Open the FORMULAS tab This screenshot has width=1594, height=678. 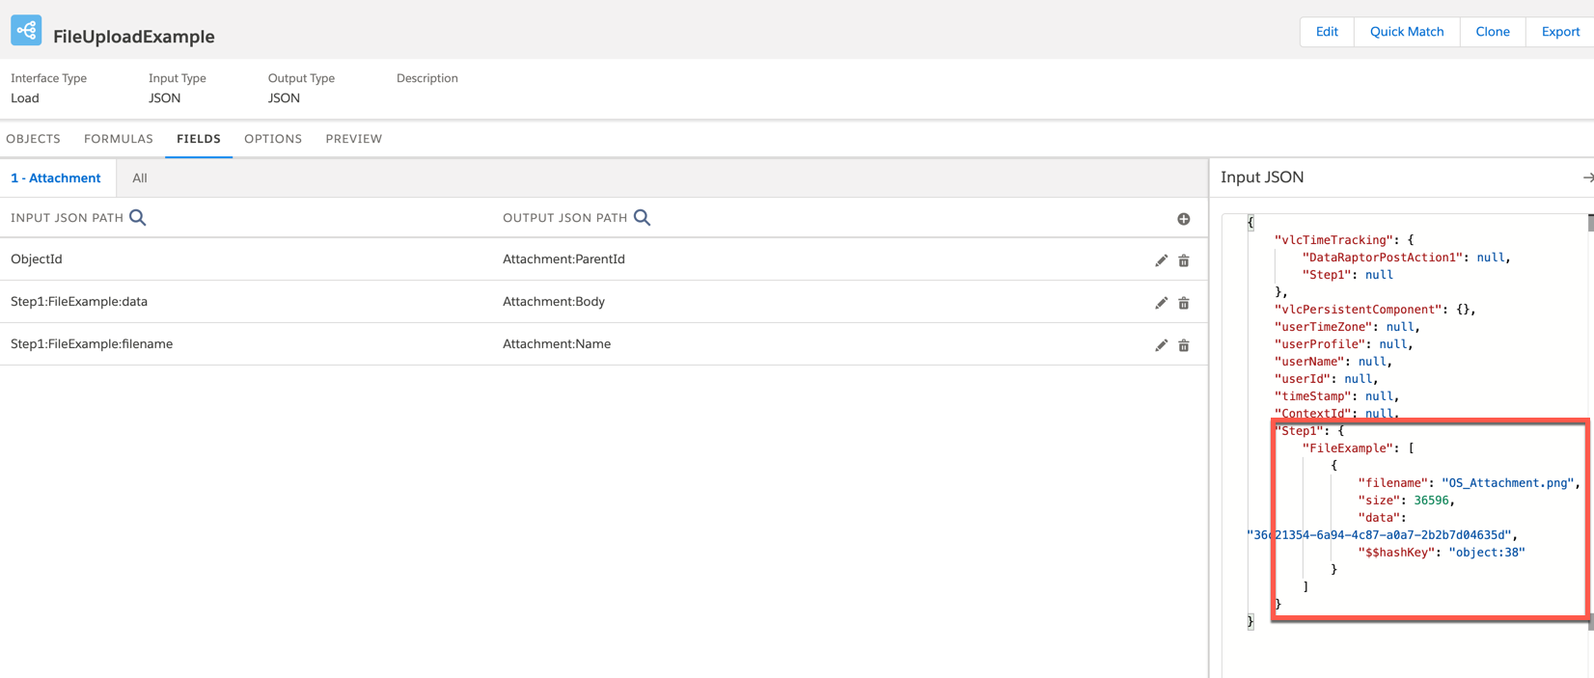pyautogui.click(x=119, y=139)
